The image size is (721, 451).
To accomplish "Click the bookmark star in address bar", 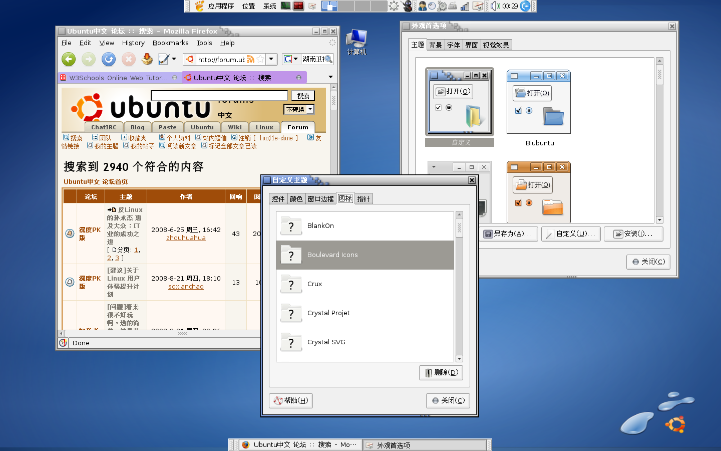I will point(260,59).
